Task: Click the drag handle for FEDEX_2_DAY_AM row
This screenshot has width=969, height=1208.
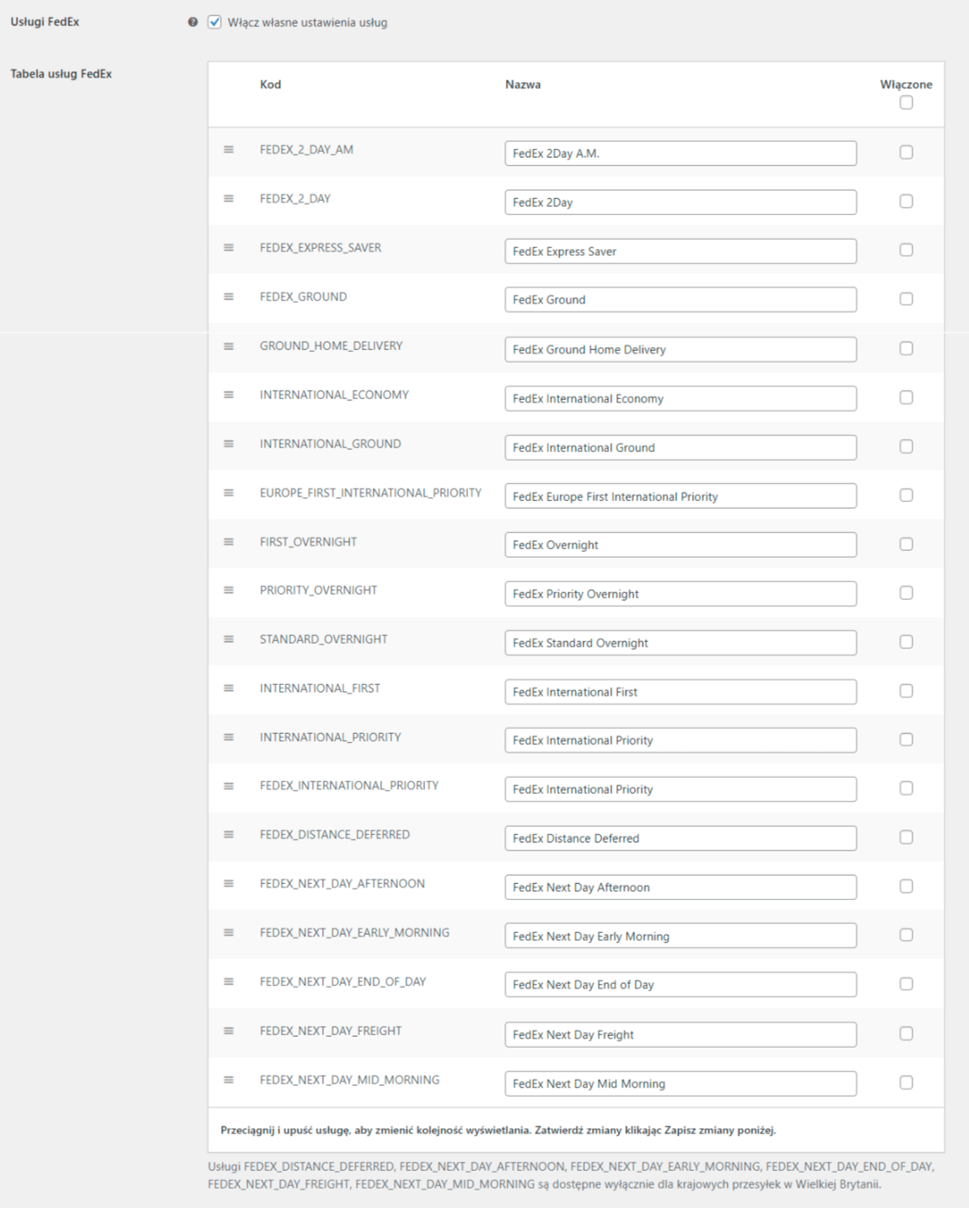Action: click(229, 149)
